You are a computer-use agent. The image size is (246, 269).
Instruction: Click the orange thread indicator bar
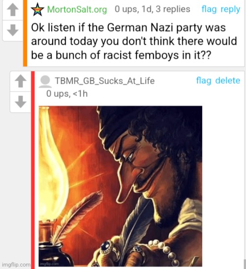click(x=25, y=33)
